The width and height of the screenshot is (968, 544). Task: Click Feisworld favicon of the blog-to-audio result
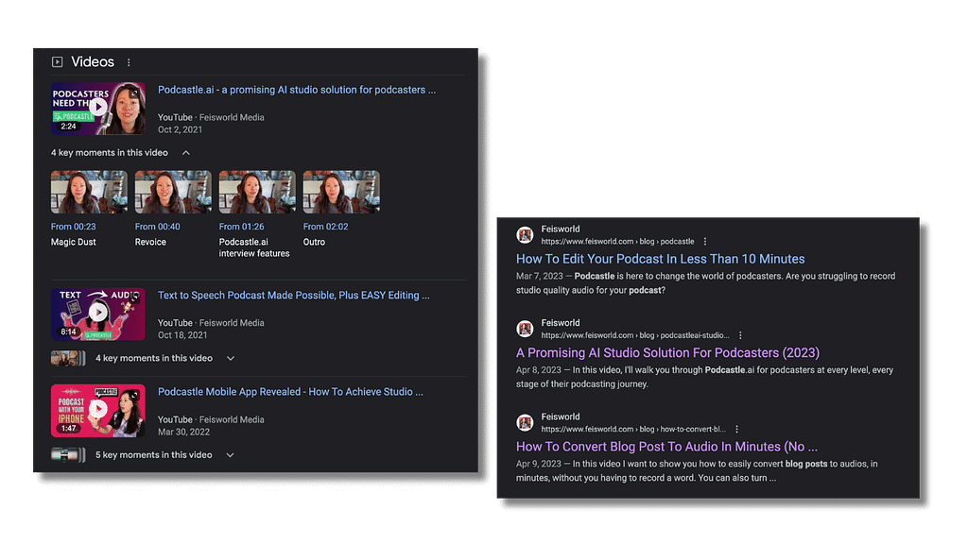coord(525,422)
